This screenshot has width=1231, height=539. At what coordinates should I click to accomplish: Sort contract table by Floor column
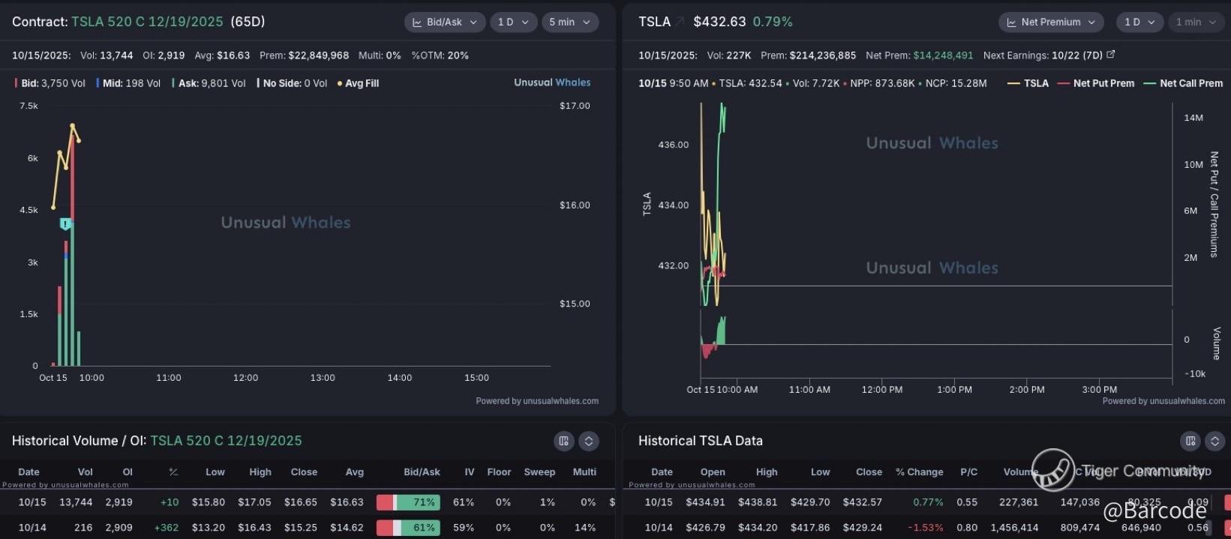tap(499, 472)
